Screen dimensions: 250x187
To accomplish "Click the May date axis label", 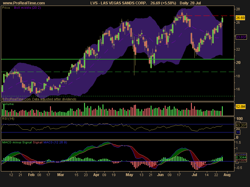I will (x=129, y=175).
